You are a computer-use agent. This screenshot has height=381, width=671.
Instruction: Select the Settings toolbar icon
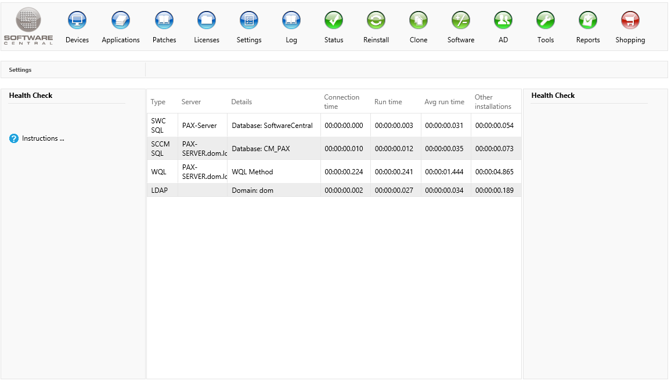pos(249,21)
